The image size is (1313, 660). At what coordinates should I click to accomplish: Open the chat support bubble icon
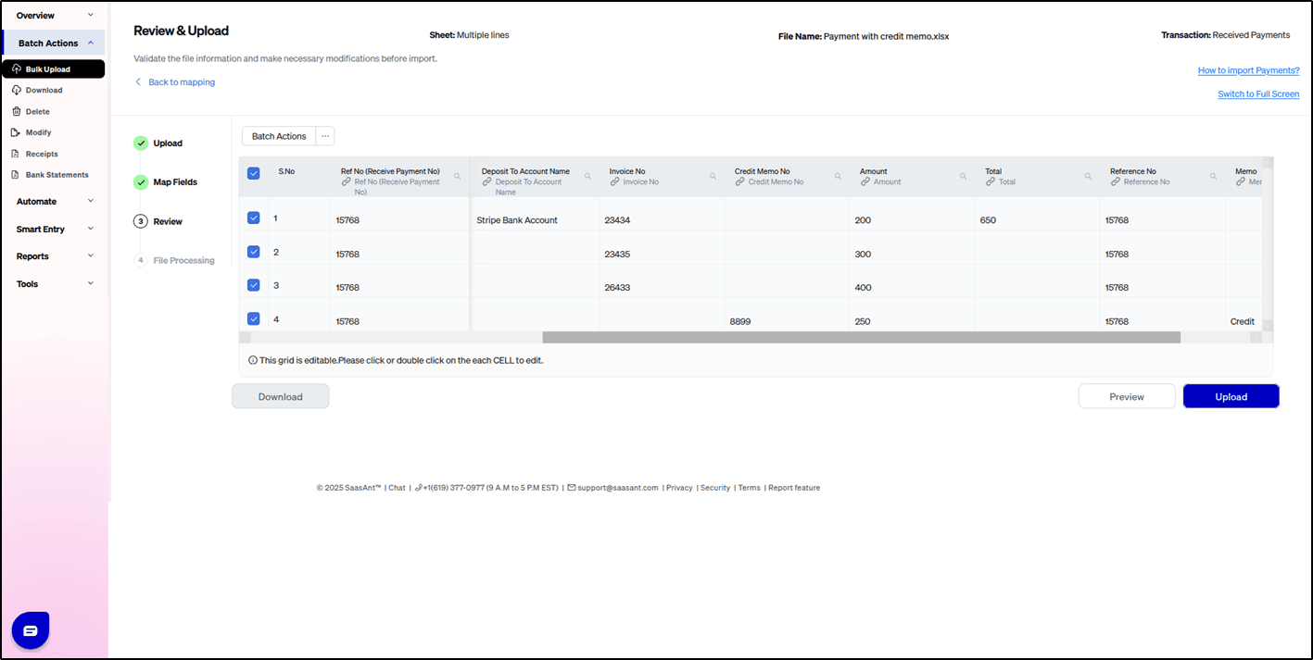click(x=30, y=630)
